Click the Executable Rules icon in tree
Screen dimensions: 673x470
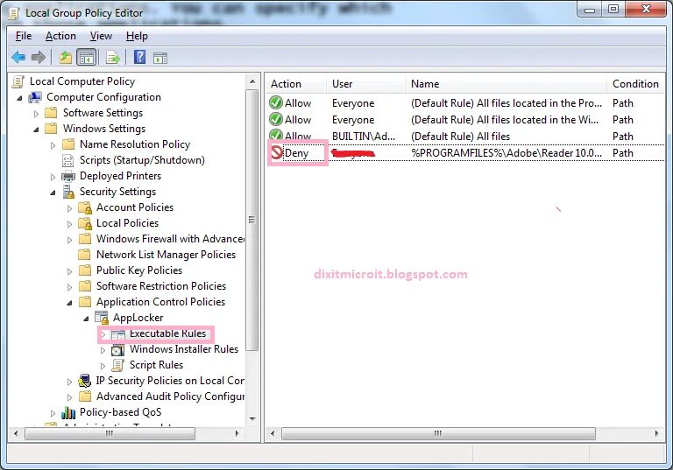pos(118,334)
